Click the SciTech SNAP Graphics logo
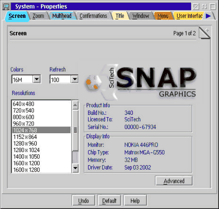Screen dimensions: 219x209 [x=140, y=82]
